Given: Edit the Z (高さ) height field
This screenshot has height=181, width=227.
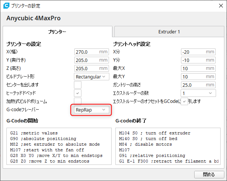Looking at the screenshot, I should tap(92, 68).
